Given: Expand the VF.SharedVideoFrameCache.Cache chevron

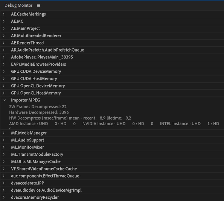Looking at the screenshot, I should pyautogui.click(x=4, y=169).
